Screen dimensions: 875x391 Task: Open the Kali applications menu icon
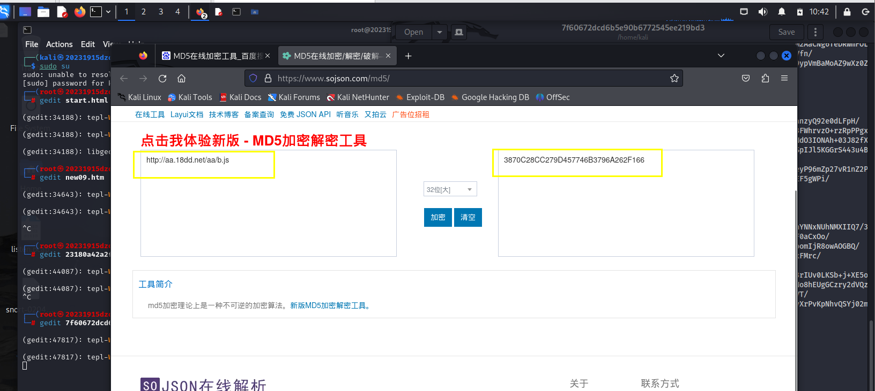[4, 11]
